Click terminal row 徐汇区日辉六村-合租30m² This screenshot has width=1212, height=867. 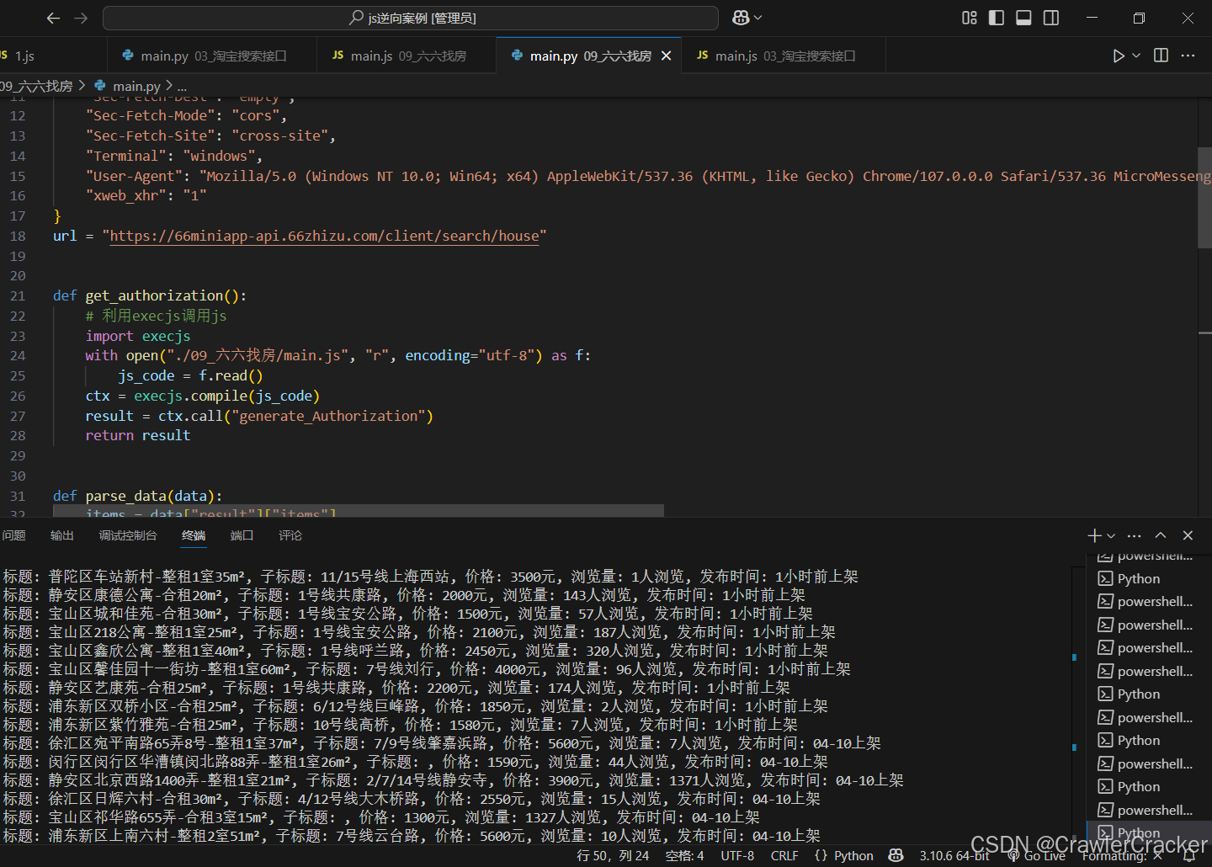[x=412, y=799]
